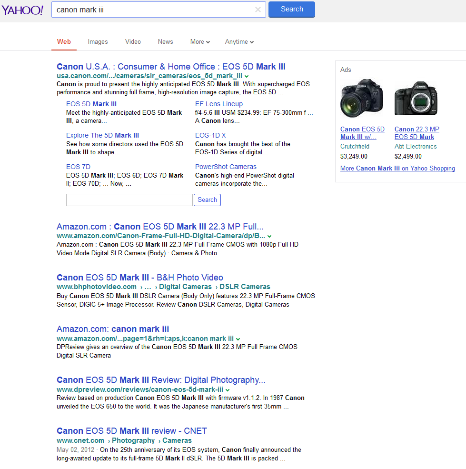466x469 pixels.
Task: Open the Crutchfield camera ad thumbnail
Action: (362, 98)
